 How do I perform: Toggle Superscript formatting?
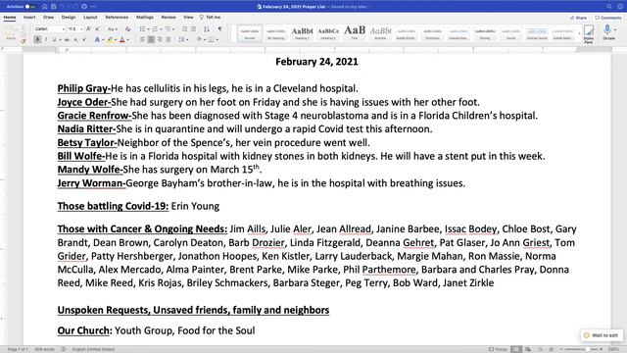coord(84,39)
